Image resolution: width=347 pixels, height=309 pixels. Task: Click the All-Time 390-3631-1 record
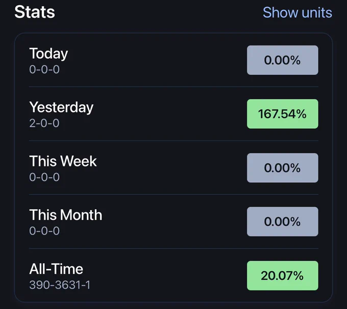point(60,285)
